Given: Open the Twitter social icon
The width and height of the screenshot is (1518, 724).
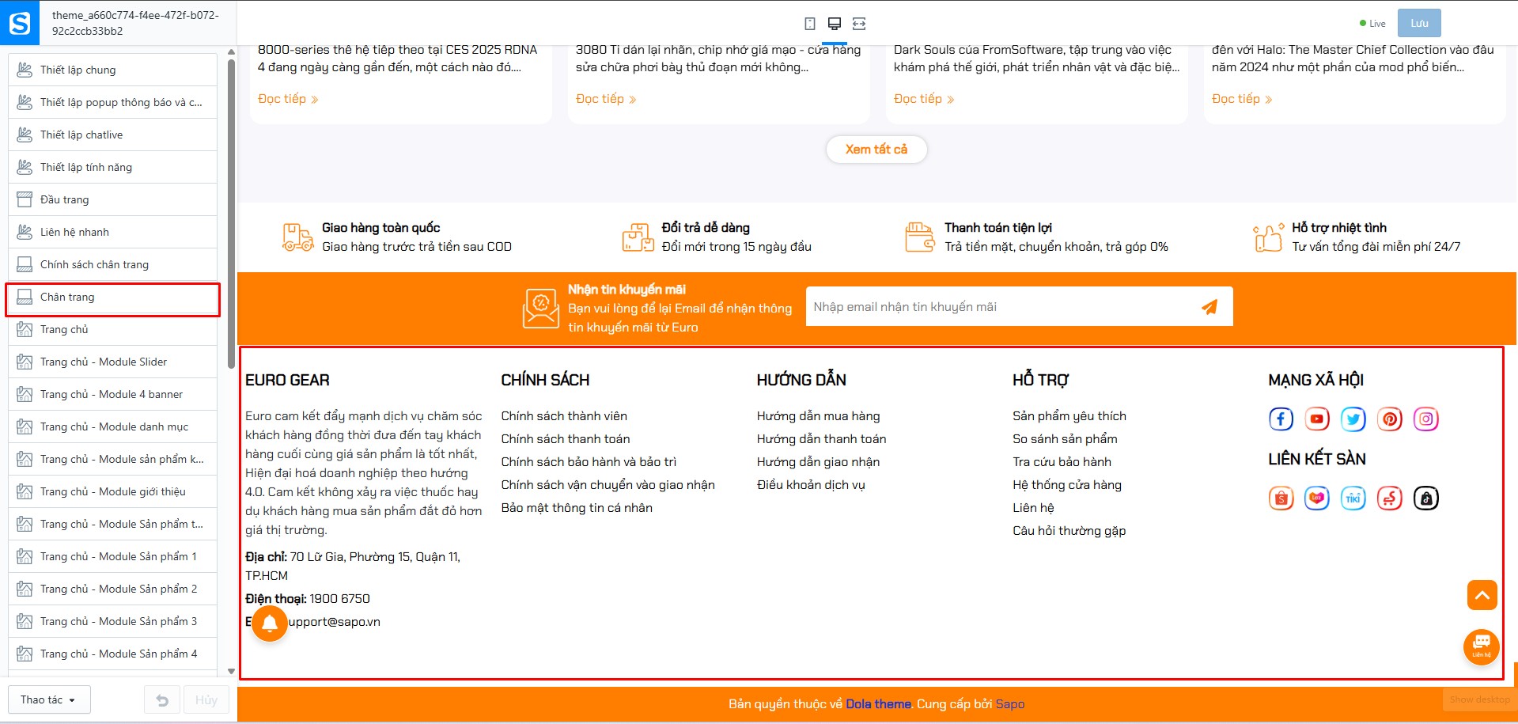Looking at the screenshot, I should pos(1353,419).
